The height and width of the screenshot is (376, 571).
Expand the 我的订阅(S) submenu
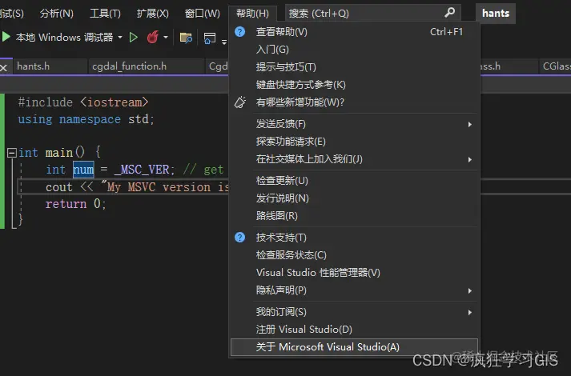click(x=354, y=312)
